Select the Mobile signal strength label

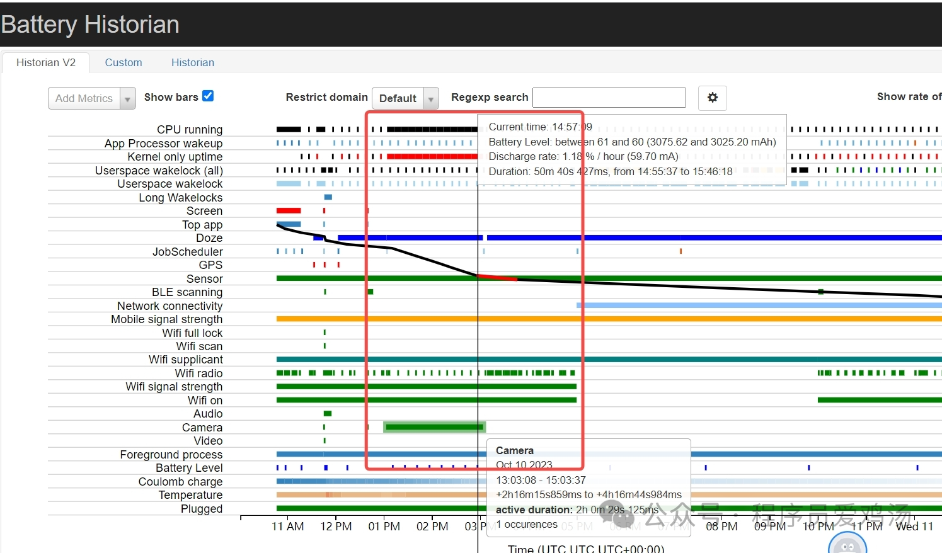[167, 319]
